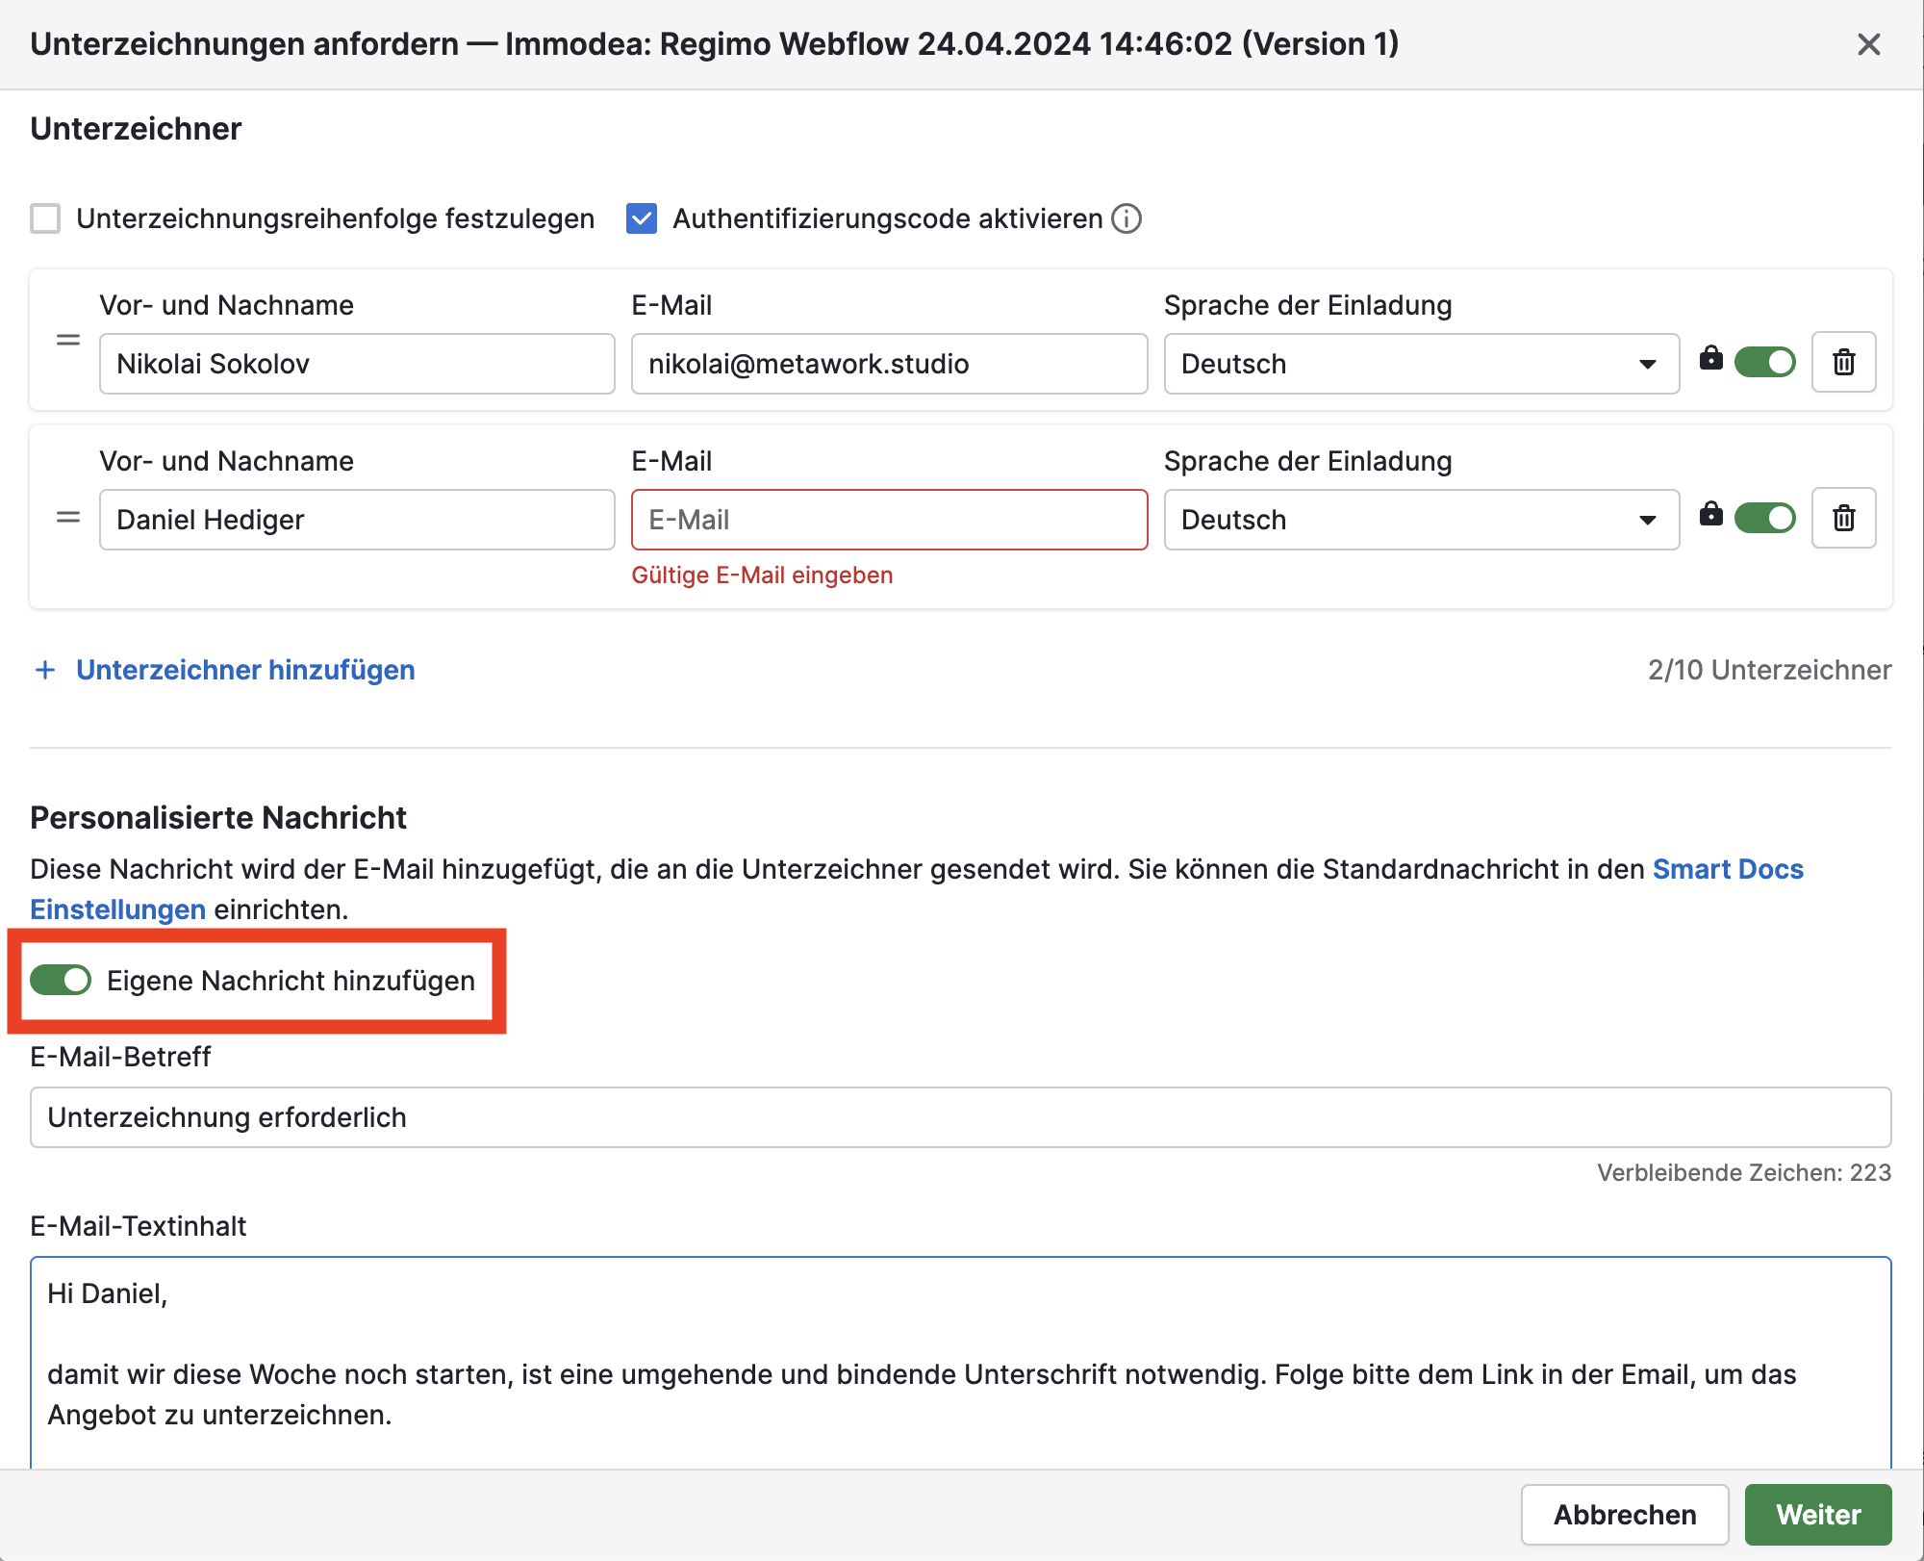Image resolution: width=1924 pixels, height=1561 pixels.
Task: Click lock icon in Nikolai Sokolov row
Action: tap(1710, 358)
